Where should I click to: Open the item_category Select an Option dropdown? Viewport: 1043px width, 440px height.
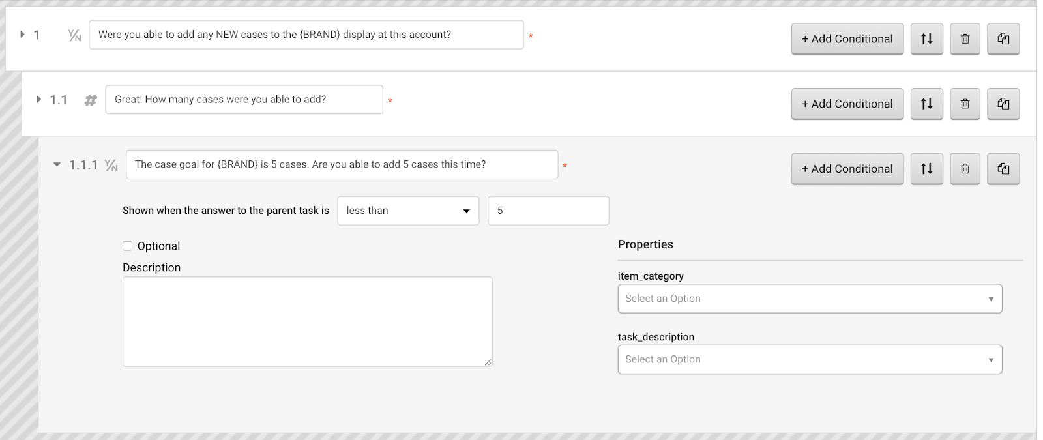(810, 299)
